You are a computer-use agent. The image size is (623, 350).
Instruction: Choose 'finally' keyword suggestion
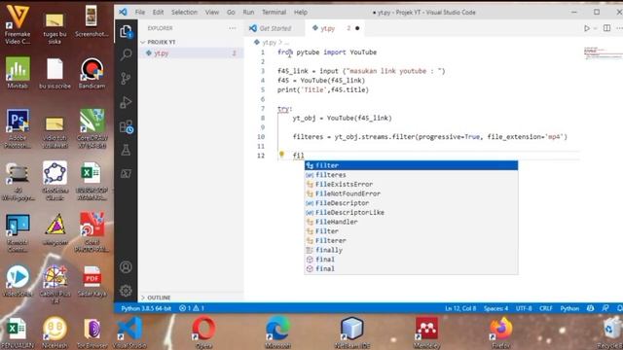(x=411, y=250)
